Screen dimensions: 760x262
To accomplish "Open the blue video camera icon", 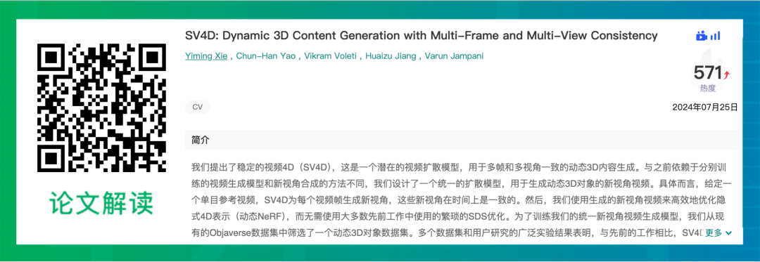I will 702,36.
